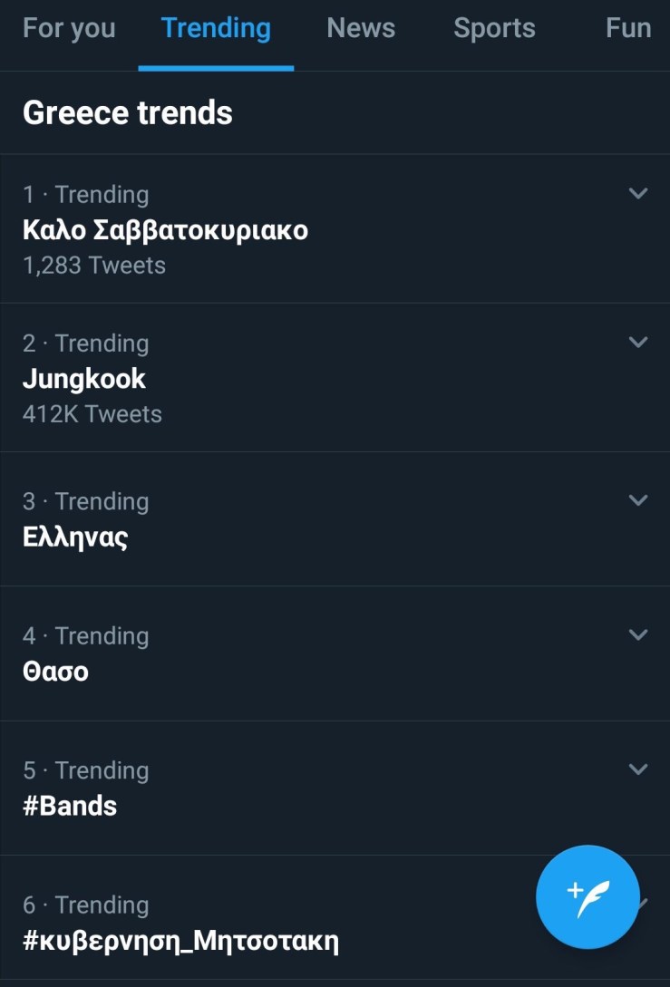Expand chevron beside the Ελληνας trend

pos(638,499)
